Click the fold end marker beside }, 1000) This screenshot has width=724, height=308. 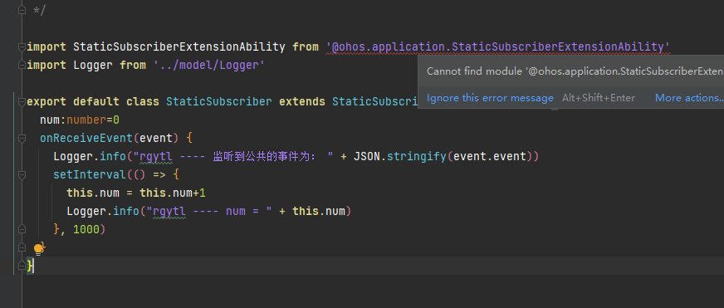tap(22, 229)
